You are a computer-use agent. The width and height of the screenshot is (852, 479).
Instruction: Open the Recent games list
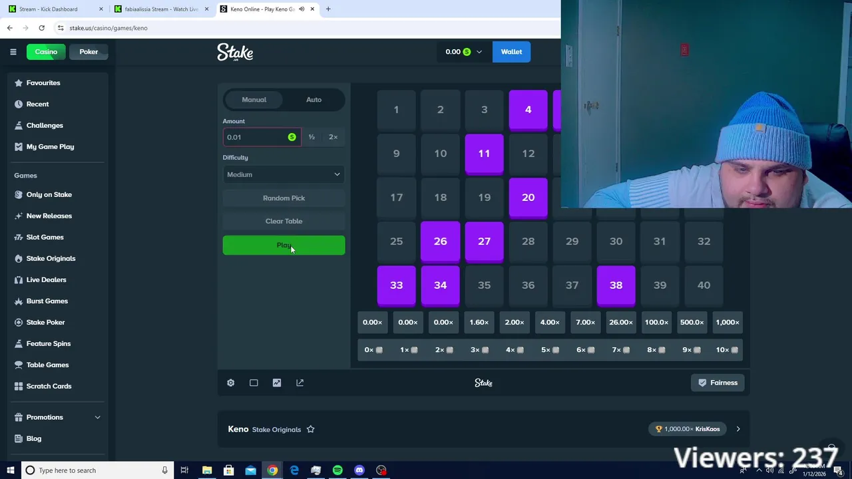point(37,104)
